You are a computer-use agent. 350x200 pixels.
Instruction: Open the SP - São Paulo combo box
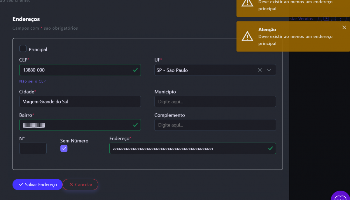point(204,70)
